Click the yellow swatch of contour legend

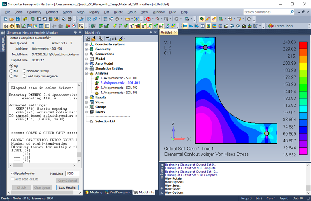303,66
